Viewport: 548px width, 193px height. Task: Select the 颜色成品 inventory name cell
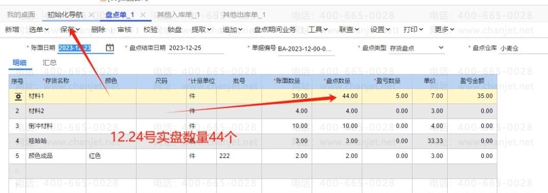pyautogui.click(x=56, y=156)
